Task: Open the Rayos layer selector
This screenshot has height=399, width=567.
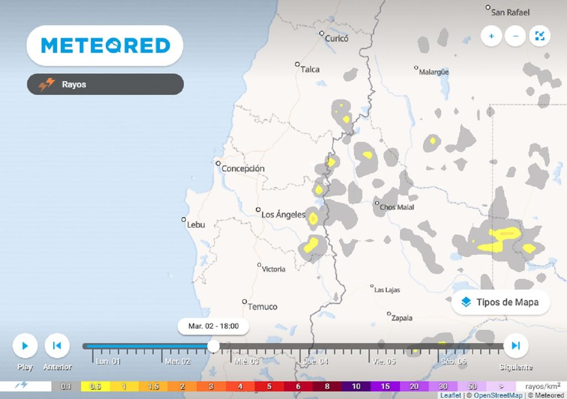Action: pos(105,85)
